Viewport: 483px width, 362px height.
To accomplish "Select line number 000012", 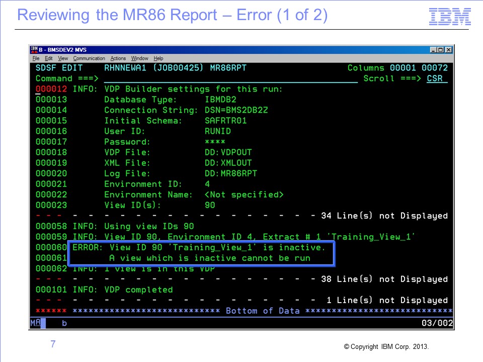I will (51, 89).
